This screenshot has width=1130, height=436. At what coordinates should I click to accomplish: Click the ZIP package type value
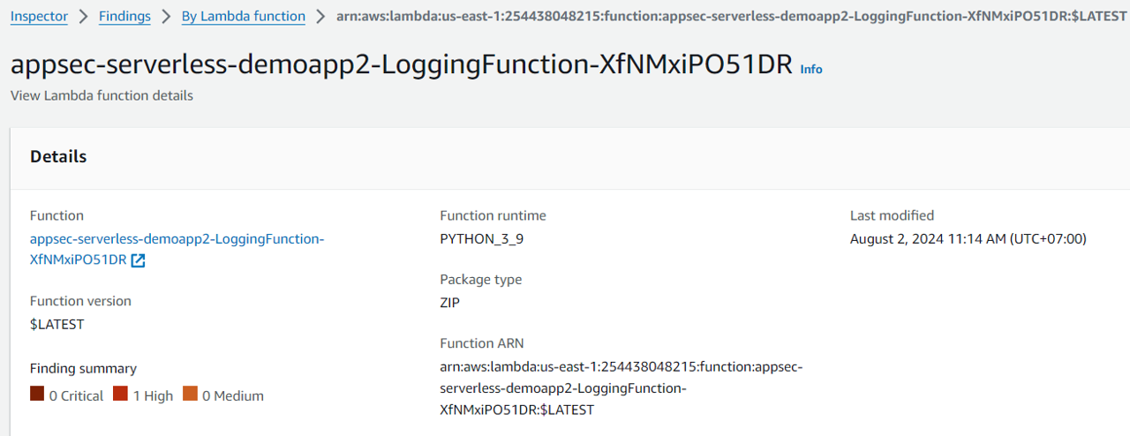[449, 303]
